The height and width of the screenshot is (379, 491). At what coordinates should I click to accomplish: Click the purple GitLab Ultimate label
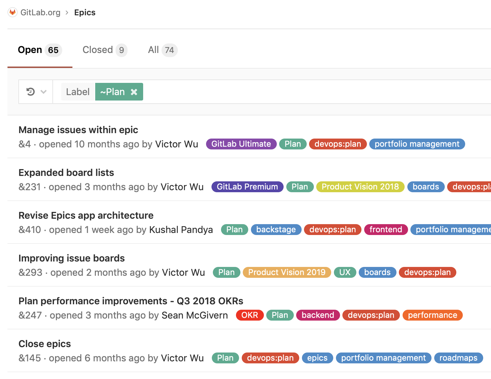[x=241, y=144]
